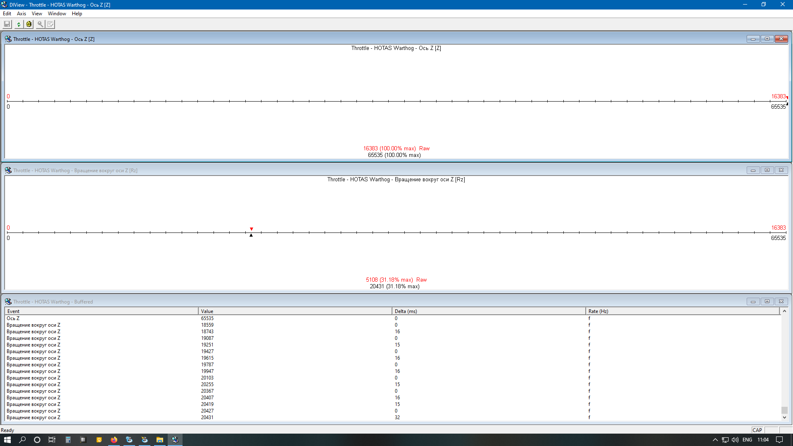Select the row with value 20427

coord(392,411)
